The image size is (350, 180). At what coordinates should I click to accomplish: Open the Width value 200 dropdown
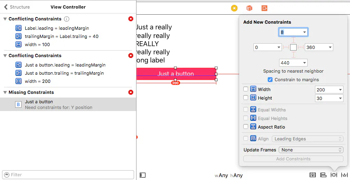(x=340, y=90)
